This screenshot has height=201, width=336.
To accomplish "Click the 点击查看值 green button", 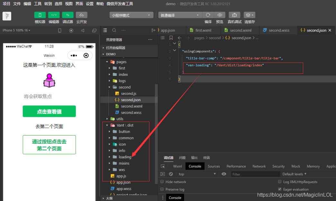I will [49, 111].
